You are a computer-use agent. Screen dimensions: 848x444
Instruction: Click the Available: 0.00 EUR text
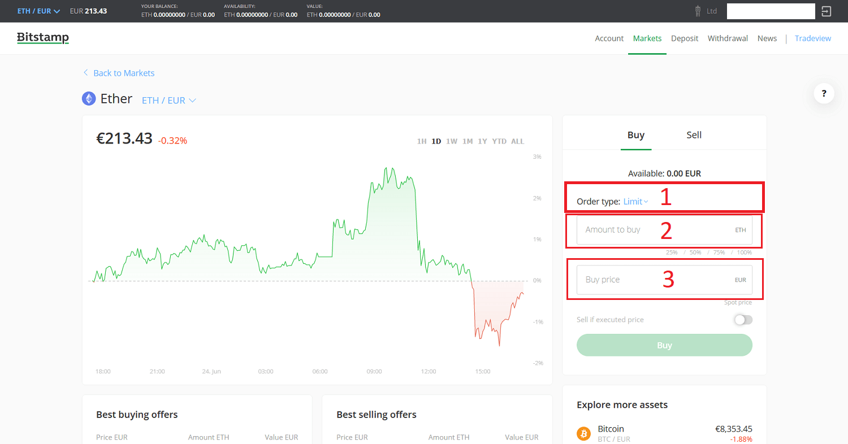click(664, 173)
